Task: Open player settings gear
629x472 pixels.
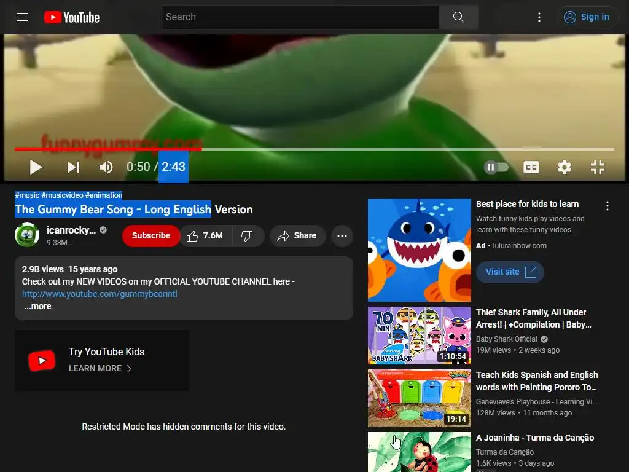Action: 564,167
